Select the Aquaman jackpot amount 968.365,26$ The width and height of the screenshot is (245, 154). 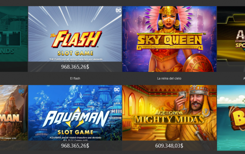(75, 146)
